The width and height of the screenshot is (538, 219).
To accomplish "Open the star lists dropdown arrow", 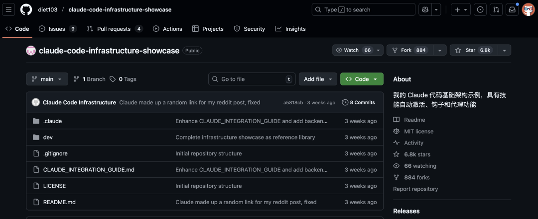I will [504, 50].
